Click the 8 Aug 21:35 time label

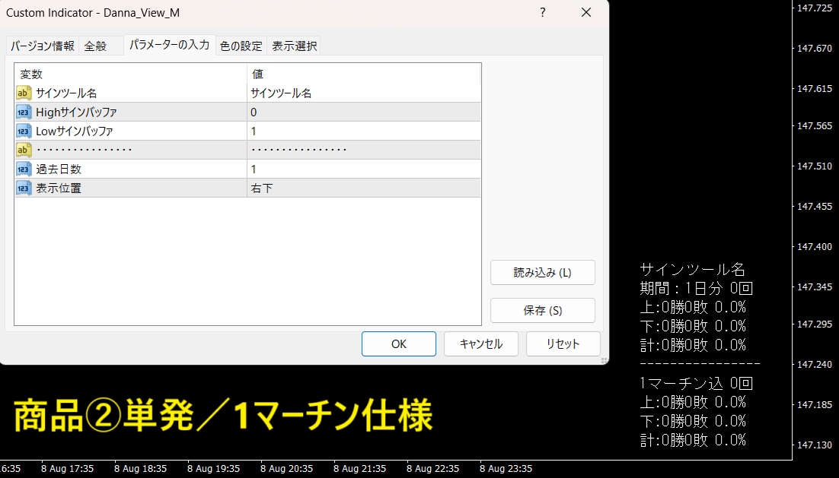coord(359,469)
